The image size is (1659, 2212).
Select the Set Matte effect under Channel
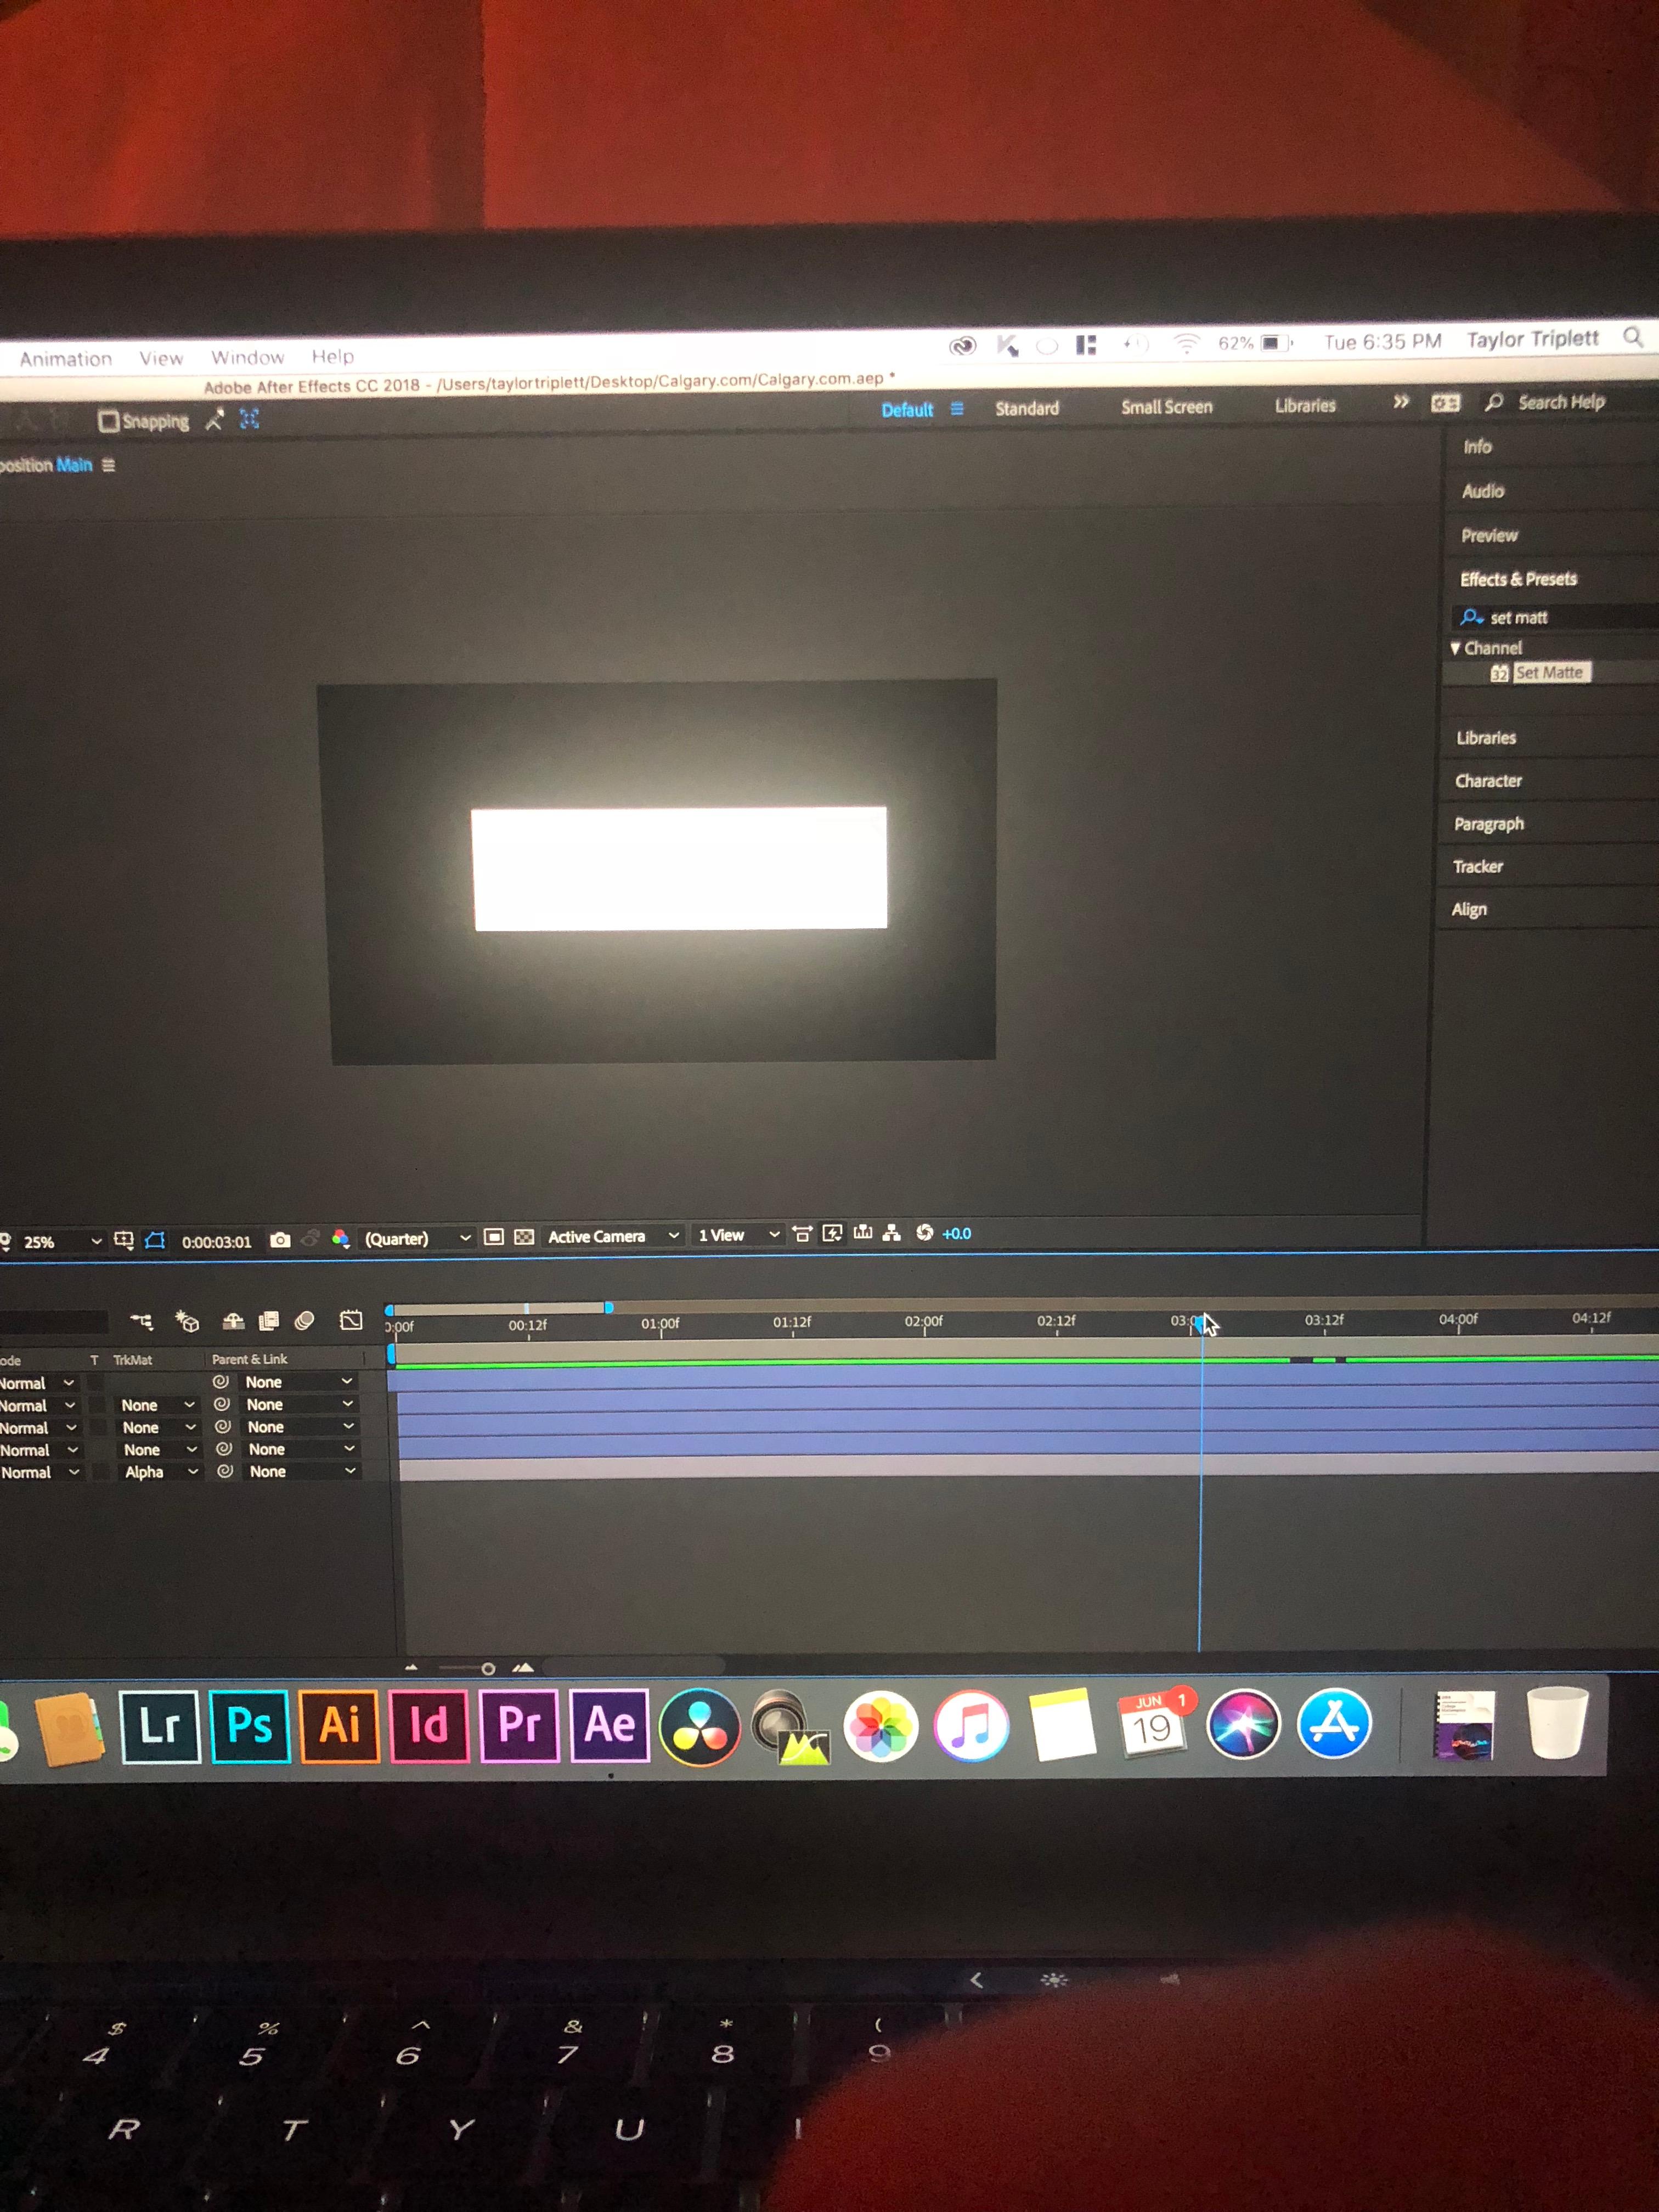[x=1549, y=672]
